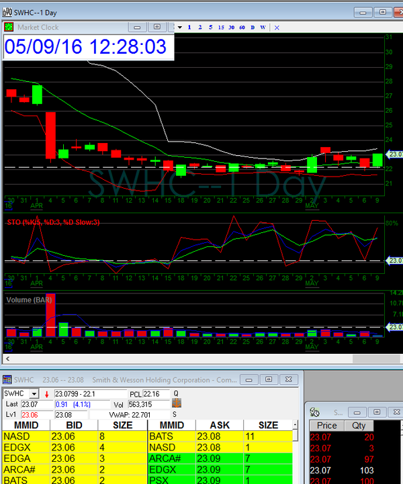Click the Qty column header
Screen dimensions: 403x484
pos(357,426)
